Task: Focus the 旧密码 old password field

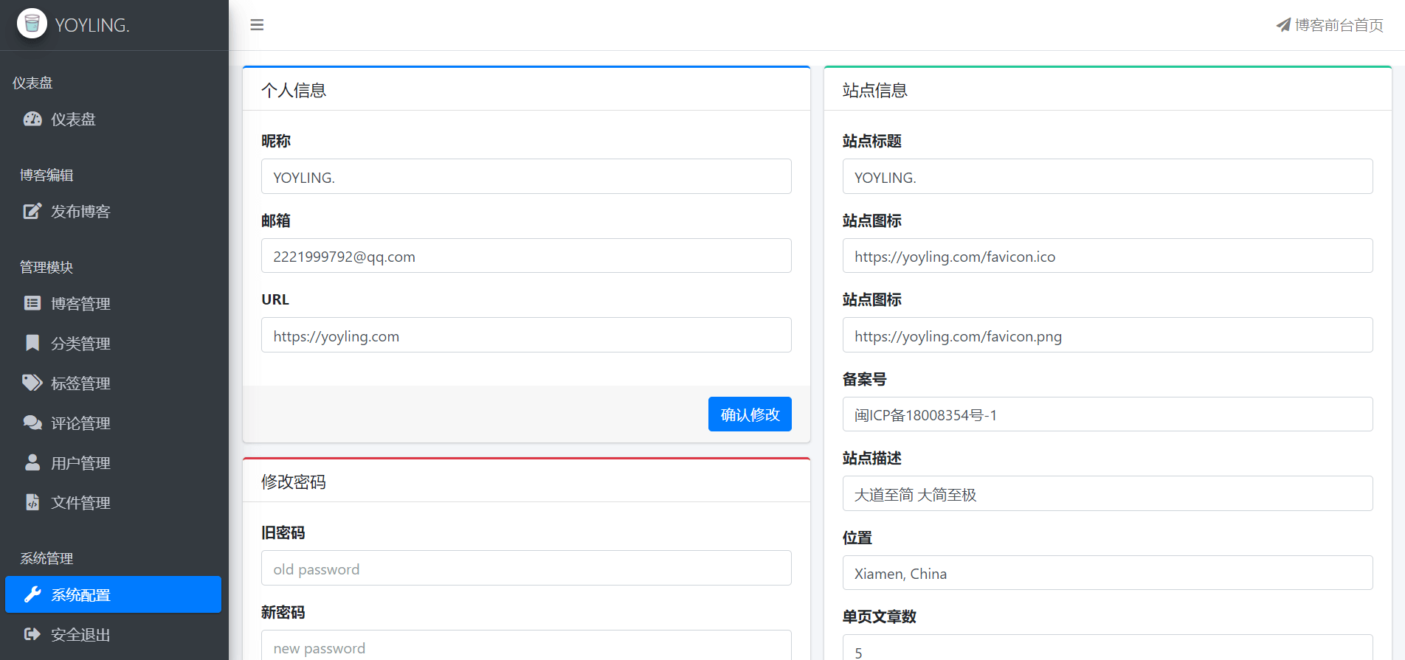Action: pos(526,568)
